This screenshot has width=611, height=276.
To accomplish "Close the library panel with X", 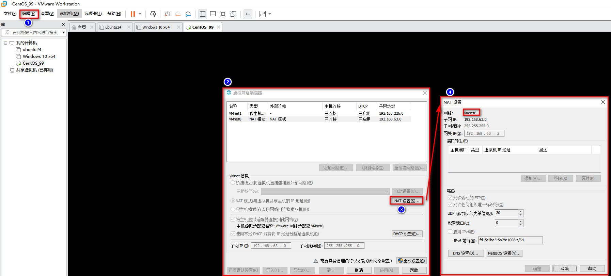I will point(63,25).
